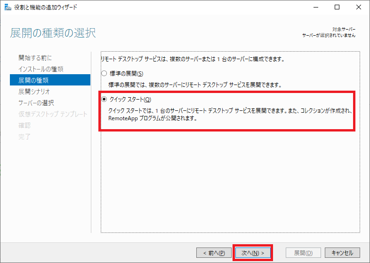Viewport: 370px width, 263px height.
Task: Click the disabled 展開(D) button
Action: click(x=303, y=253)
